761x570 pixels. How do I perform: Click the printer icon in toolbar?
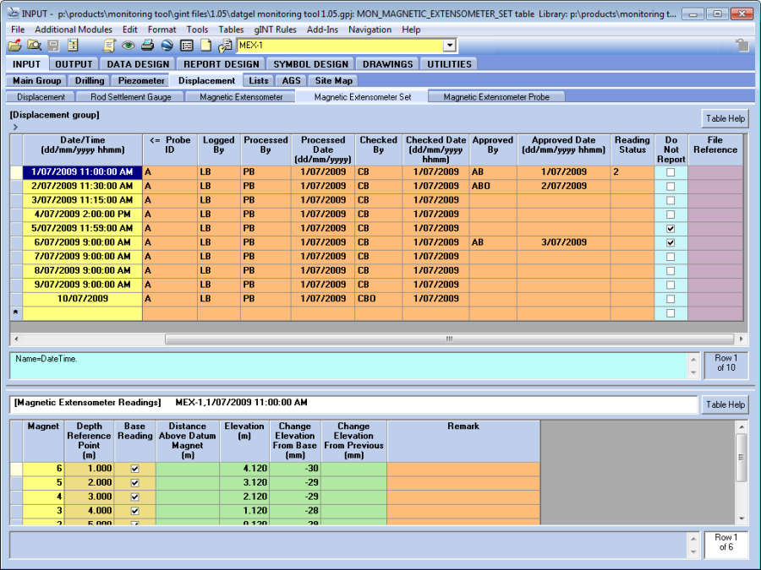pos(147,46)
